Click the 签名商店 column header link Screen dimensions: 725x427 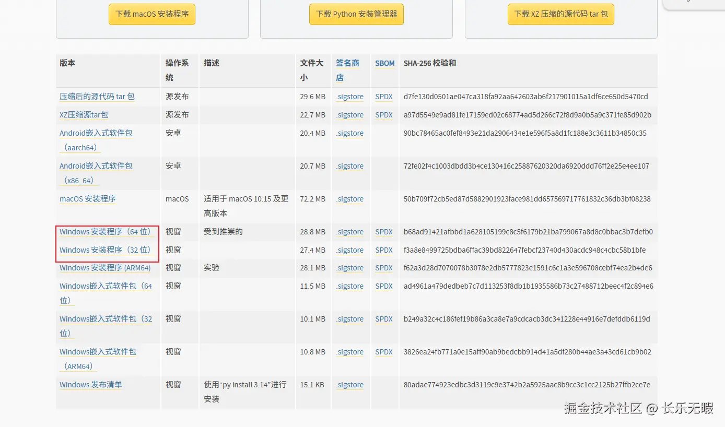pyautogui.click(x=347, y=70)
